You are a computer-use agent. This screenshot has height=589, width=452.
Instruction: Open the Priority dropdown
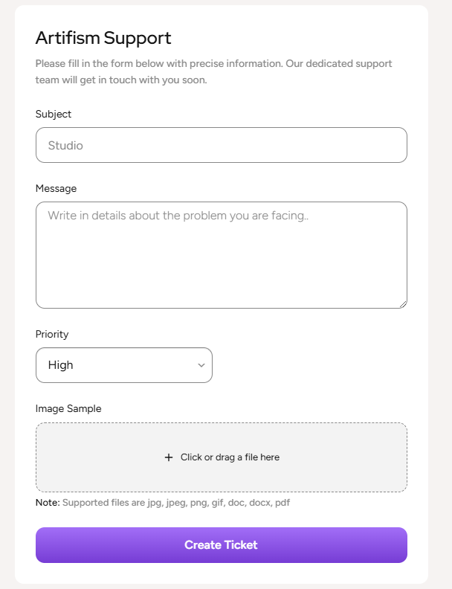[x=124, y=365]
